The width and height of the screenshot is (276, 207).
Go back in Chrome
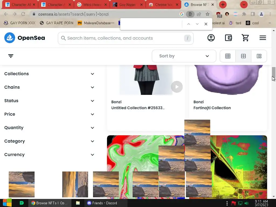pyautogui.click(x=6, y=14)
